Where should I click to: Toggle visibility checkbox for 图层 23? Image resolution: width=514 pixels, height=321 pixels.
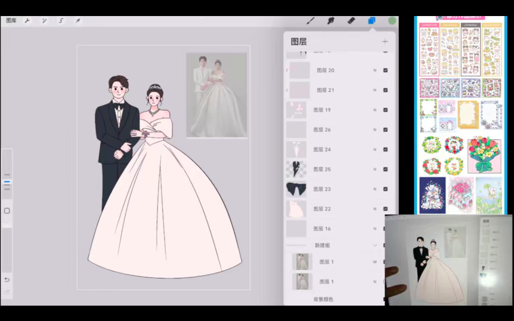click(x=385, y=189)
